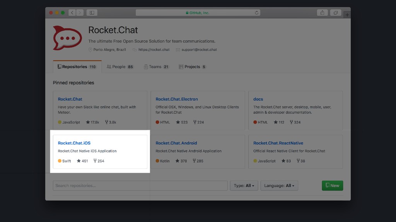The width and height of the screenshot is (396, 222).
Task: Toggle Safari's sidebar button
Action: click(92, 13)
